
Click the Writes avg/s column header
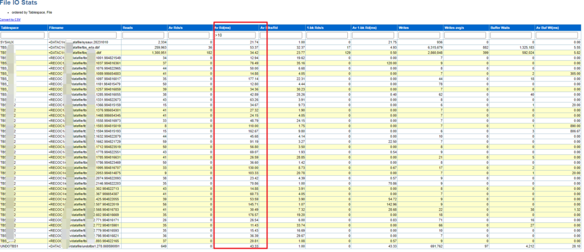pos(465,27)
